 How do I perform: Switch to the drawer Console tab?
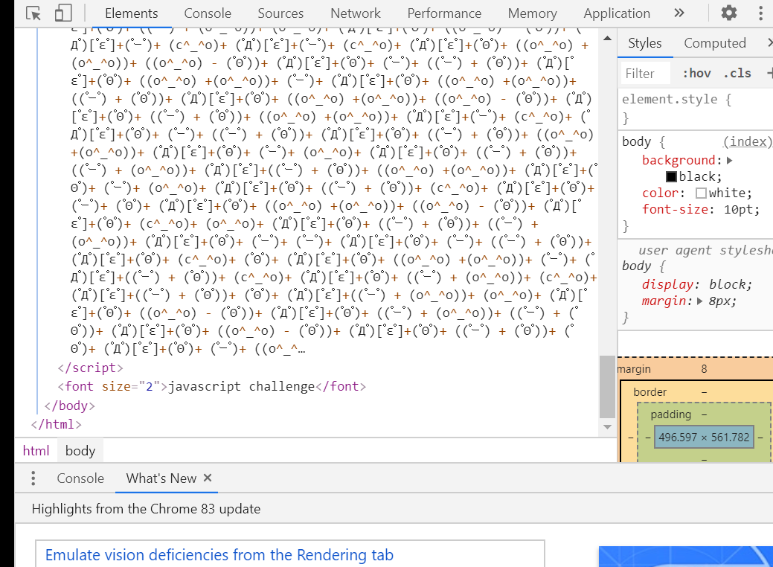(x=80, y=478)
